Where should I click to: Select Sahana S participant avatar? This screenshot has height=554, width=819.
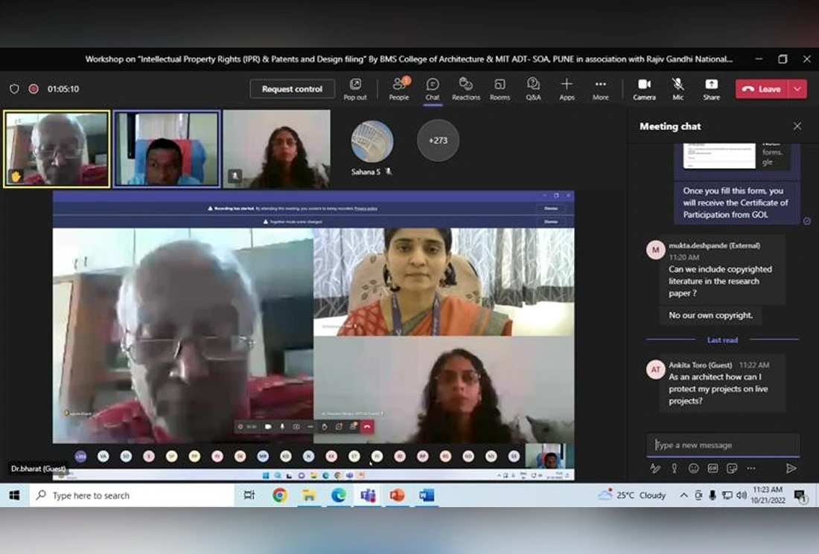(x=372, y=141)
